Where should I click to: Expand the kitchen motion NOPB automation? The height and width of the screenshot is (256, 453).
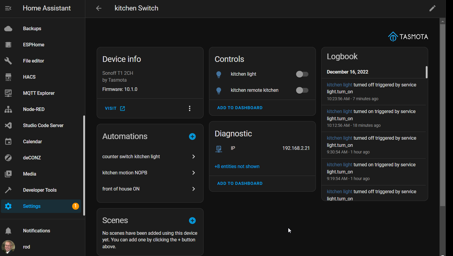point(194,173)
